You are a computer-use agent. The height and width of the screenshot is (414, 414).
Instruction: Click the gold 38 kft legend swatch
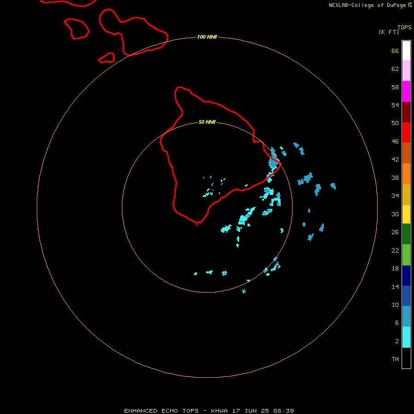406,194
